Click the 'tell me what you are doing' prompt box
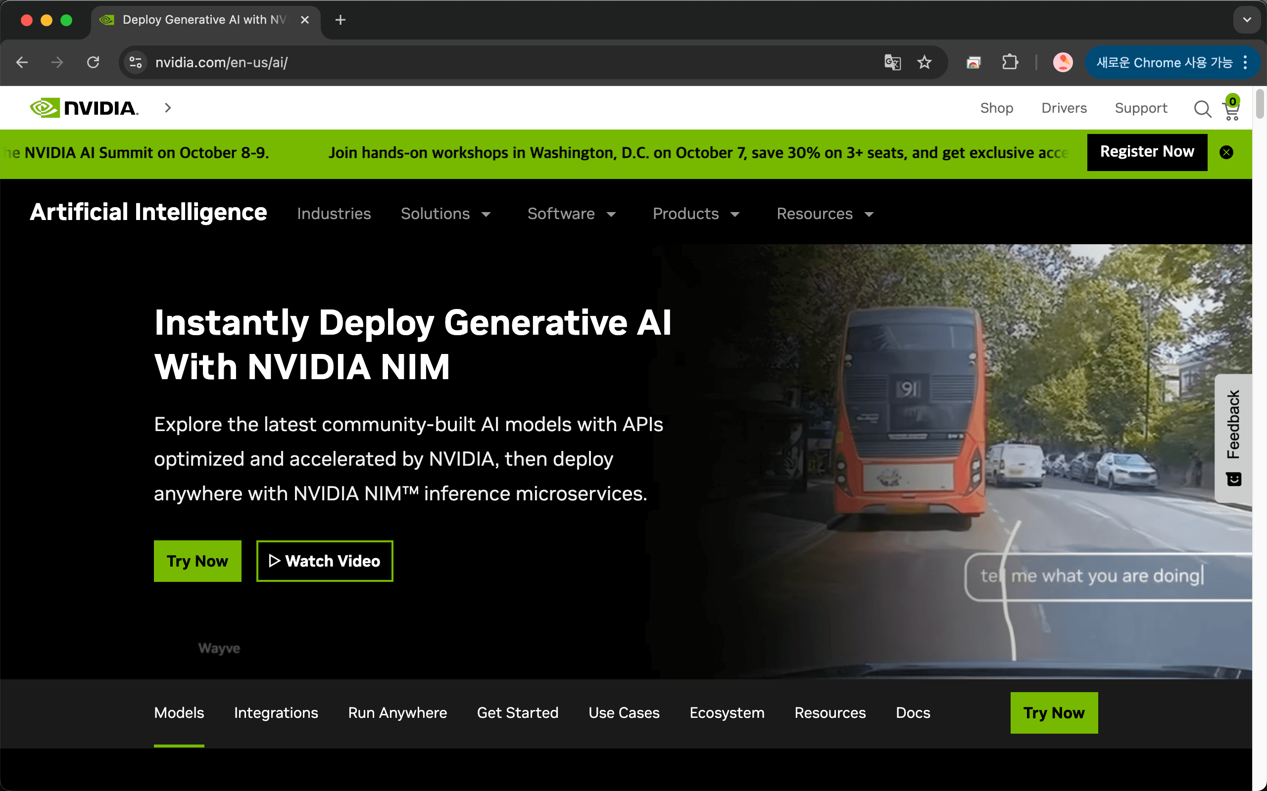 click(1108, 576)
